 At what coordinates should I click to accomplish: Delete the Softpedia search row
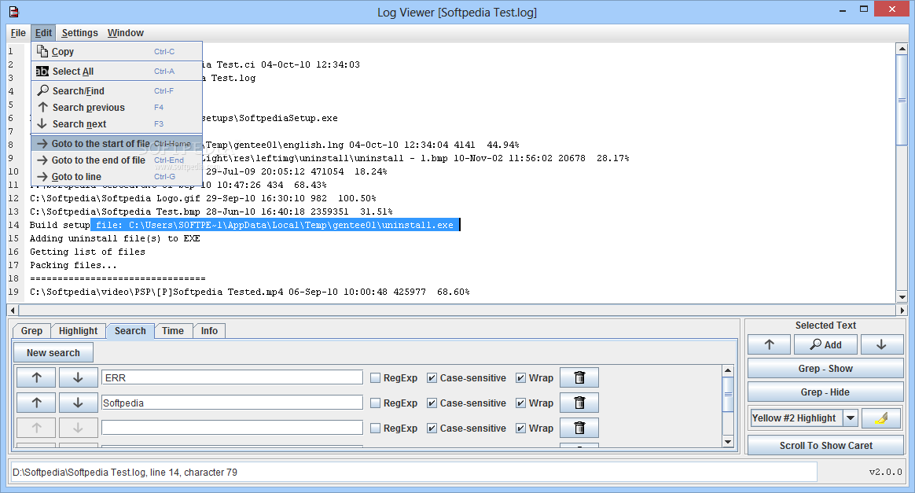(579, 403)
